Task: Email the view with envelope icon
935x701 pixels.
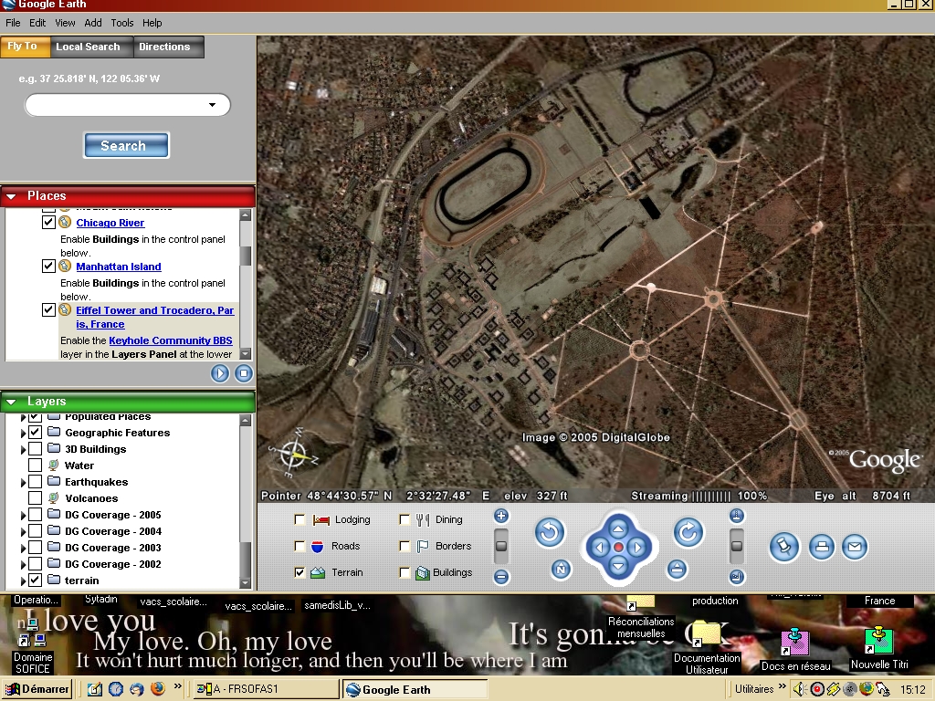Action: (x=855, y=547)
